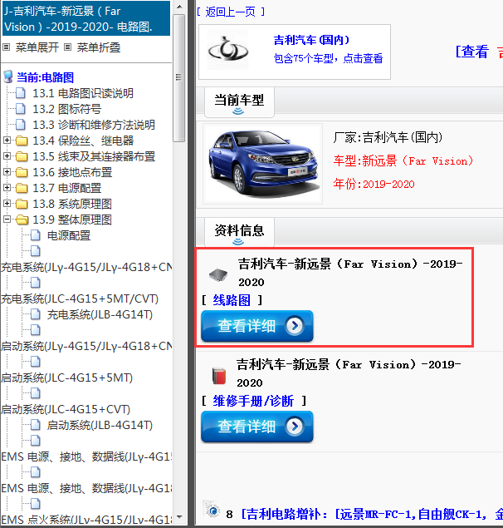Click page icon beside 电源配置 sub-item

pos(36,235)
